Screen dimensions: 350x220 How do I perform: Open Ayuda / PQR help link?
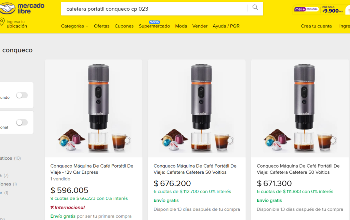[x=226, y=26]
